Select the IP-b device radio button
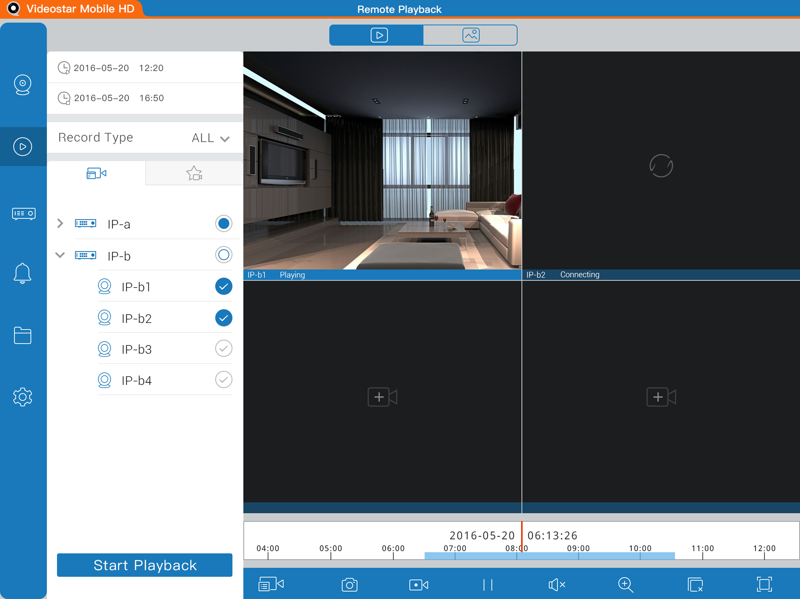Screen dimensions: 800x599 click(223, 255)
